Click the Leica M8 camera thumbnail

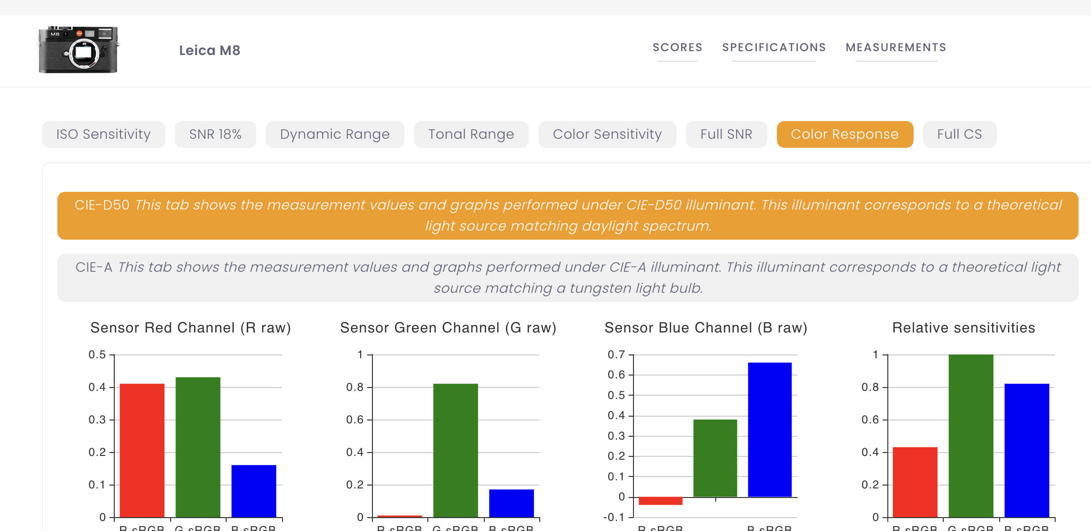78,50
